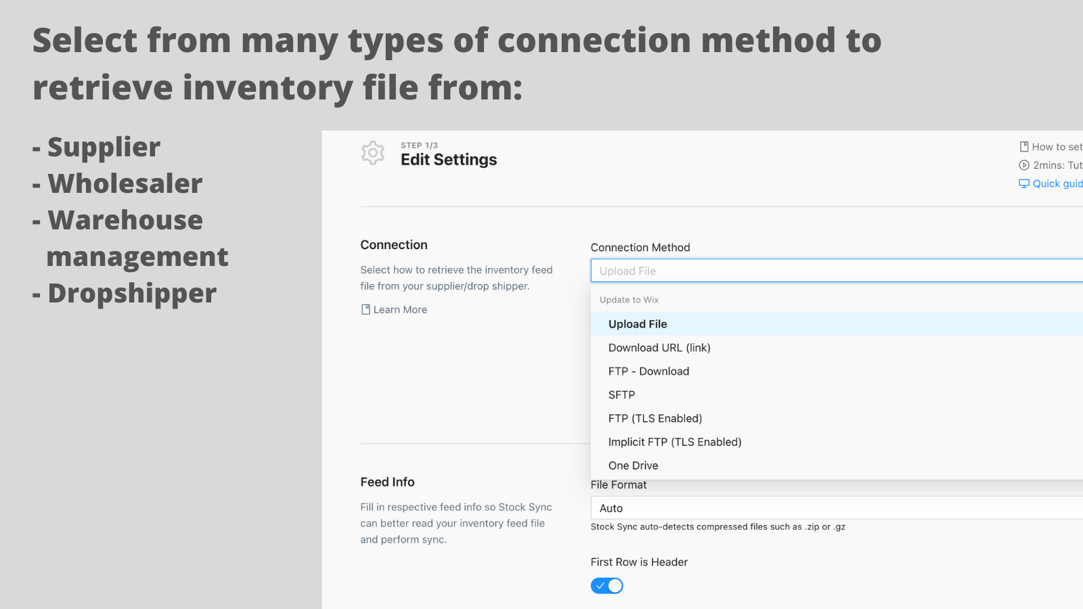Open the 2mins tutorial link

pos(1057,165)
